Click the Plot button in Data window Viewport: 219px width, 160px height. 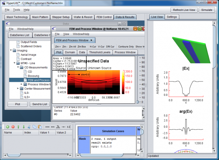click(17, 104)
